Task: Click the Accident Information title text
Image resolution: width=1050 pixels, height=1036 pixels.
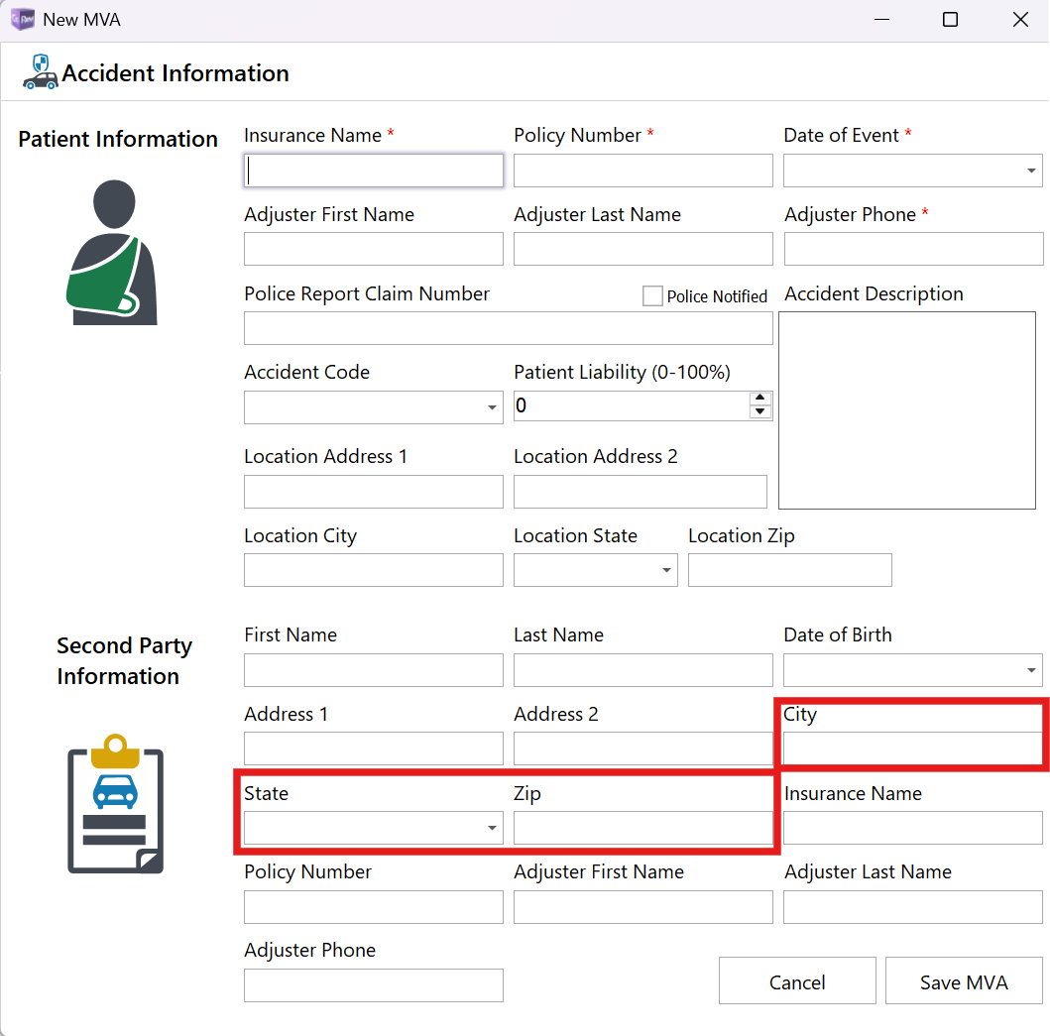Action: pos(175,73)
